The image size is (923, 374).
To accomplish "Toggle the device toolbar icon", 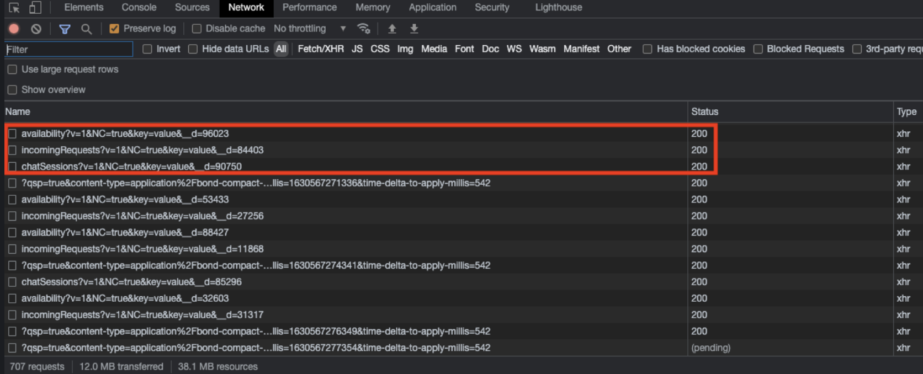I will [x=35, y=8].
